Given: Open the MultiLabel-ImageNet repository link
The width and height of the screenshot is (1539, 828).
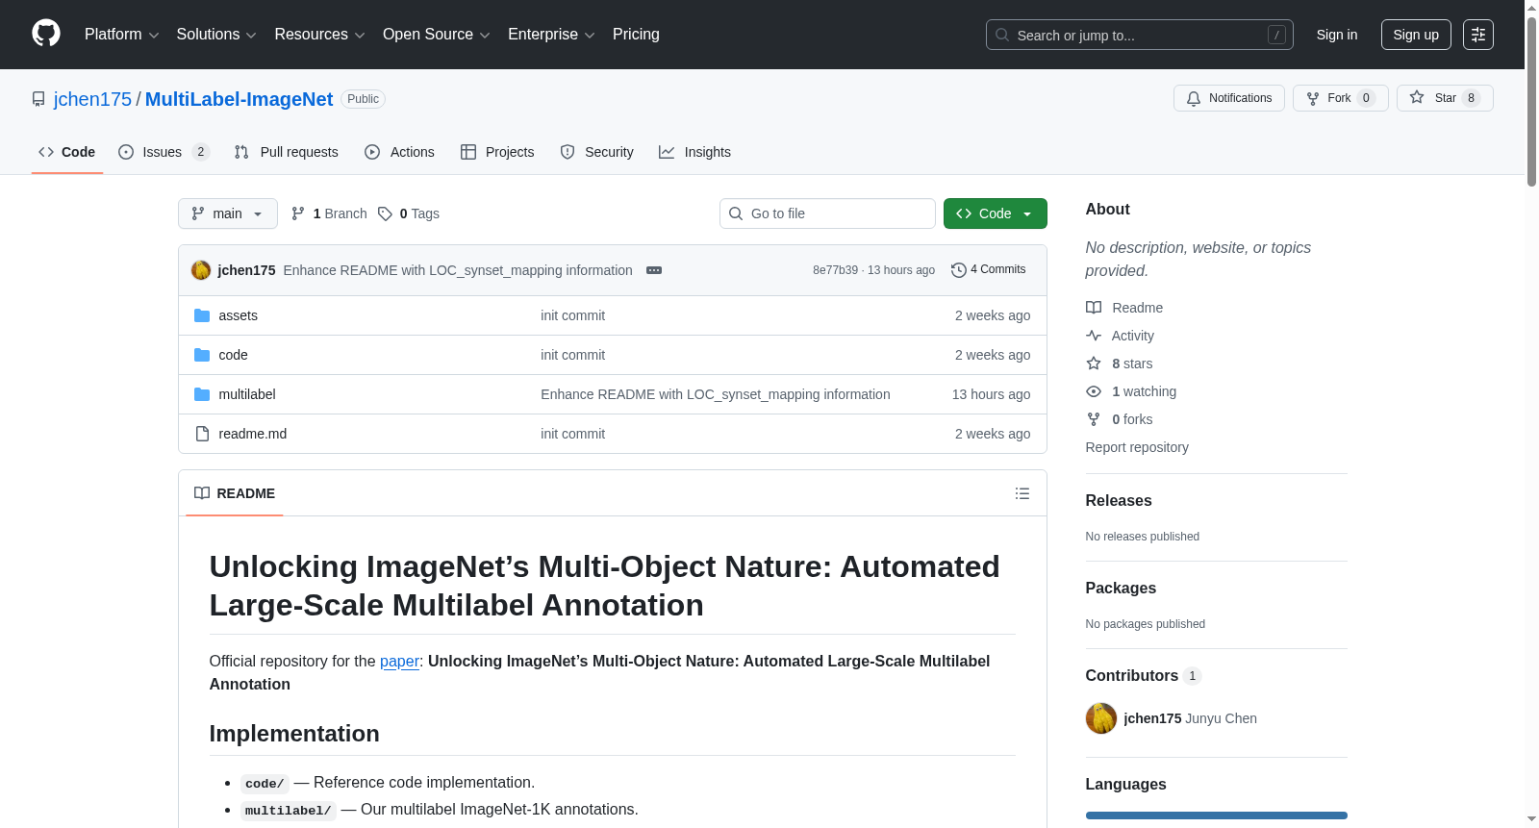Looking at the screenshot, I should pyautogui.click(x=239, y=99).
